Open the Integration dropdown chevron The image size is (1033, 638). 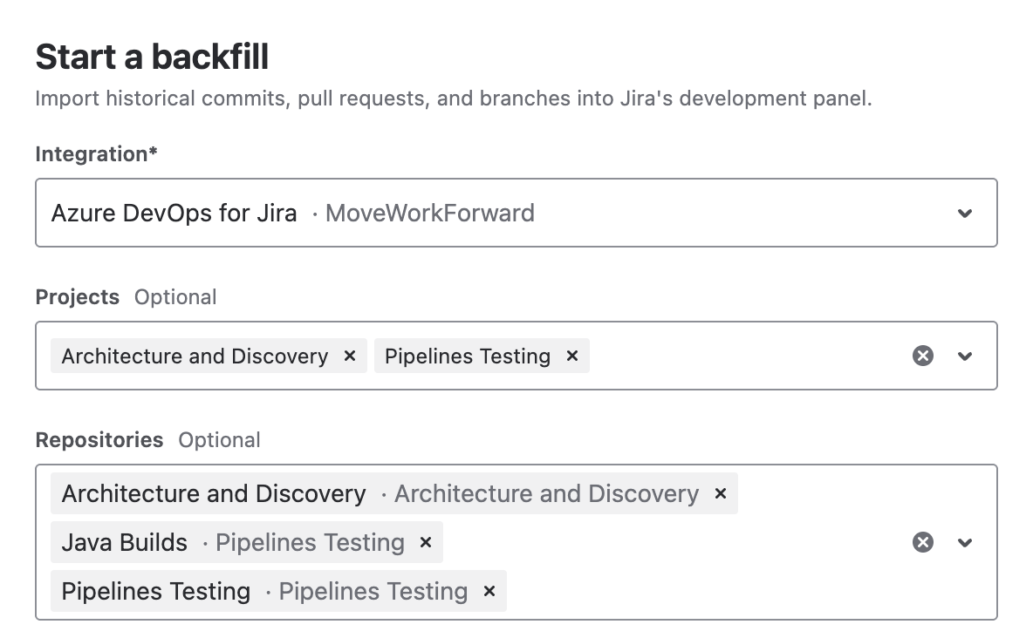(964, 214)
